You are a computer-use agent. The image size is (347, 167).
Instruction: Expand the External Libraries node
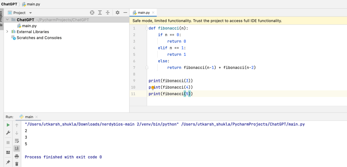click(7, 31)
